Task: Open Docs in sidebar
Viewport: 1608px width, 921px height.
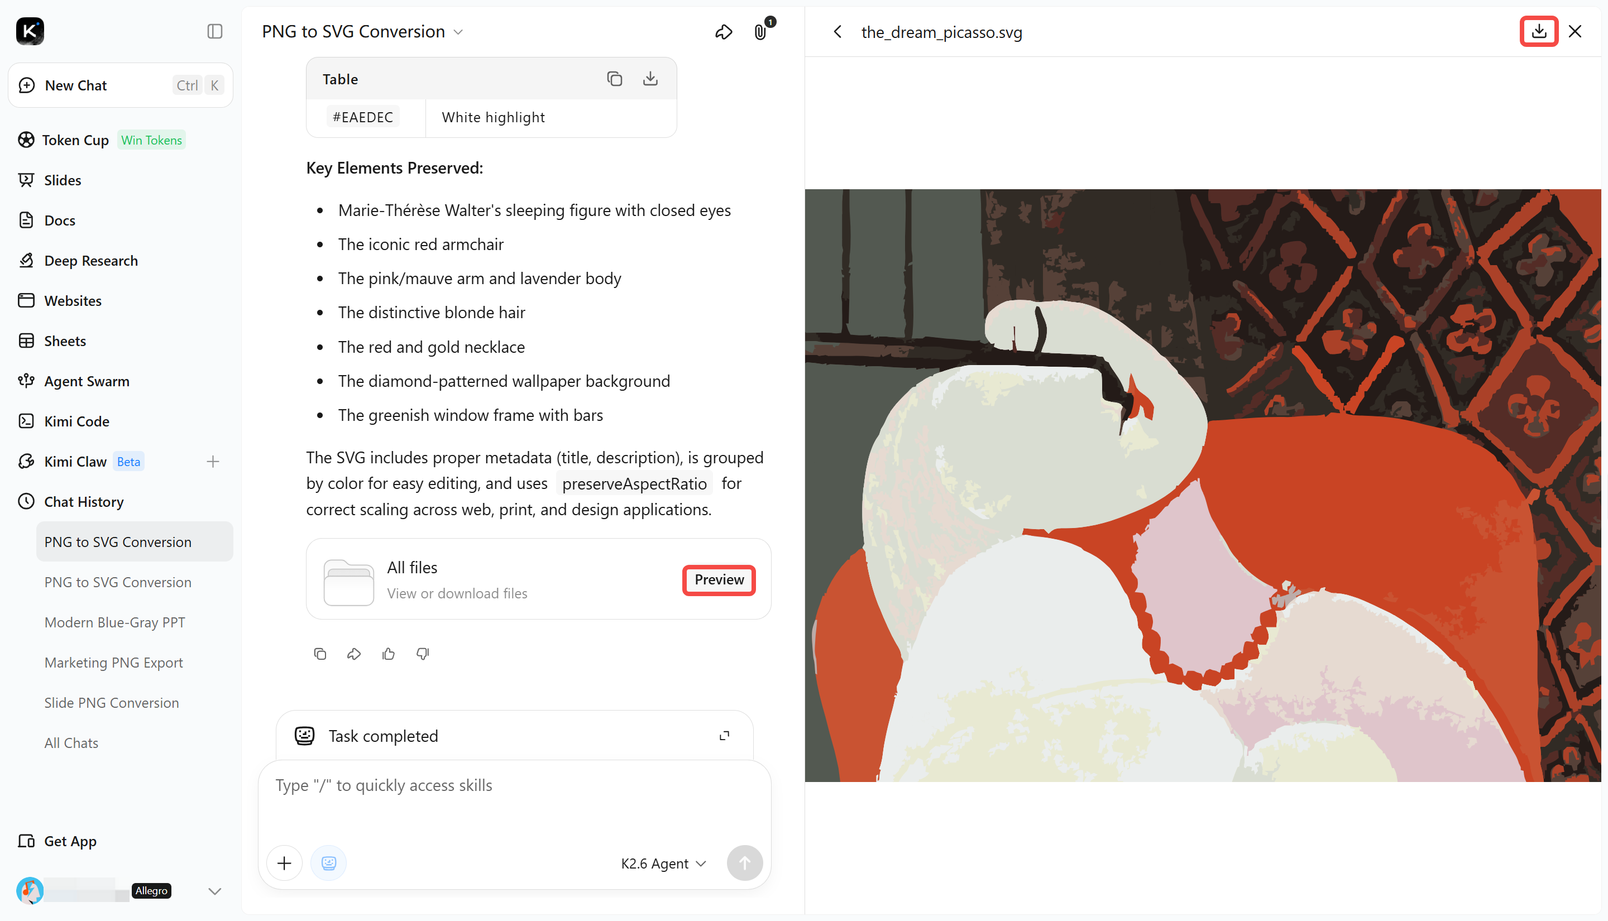Action: [59, 220]
